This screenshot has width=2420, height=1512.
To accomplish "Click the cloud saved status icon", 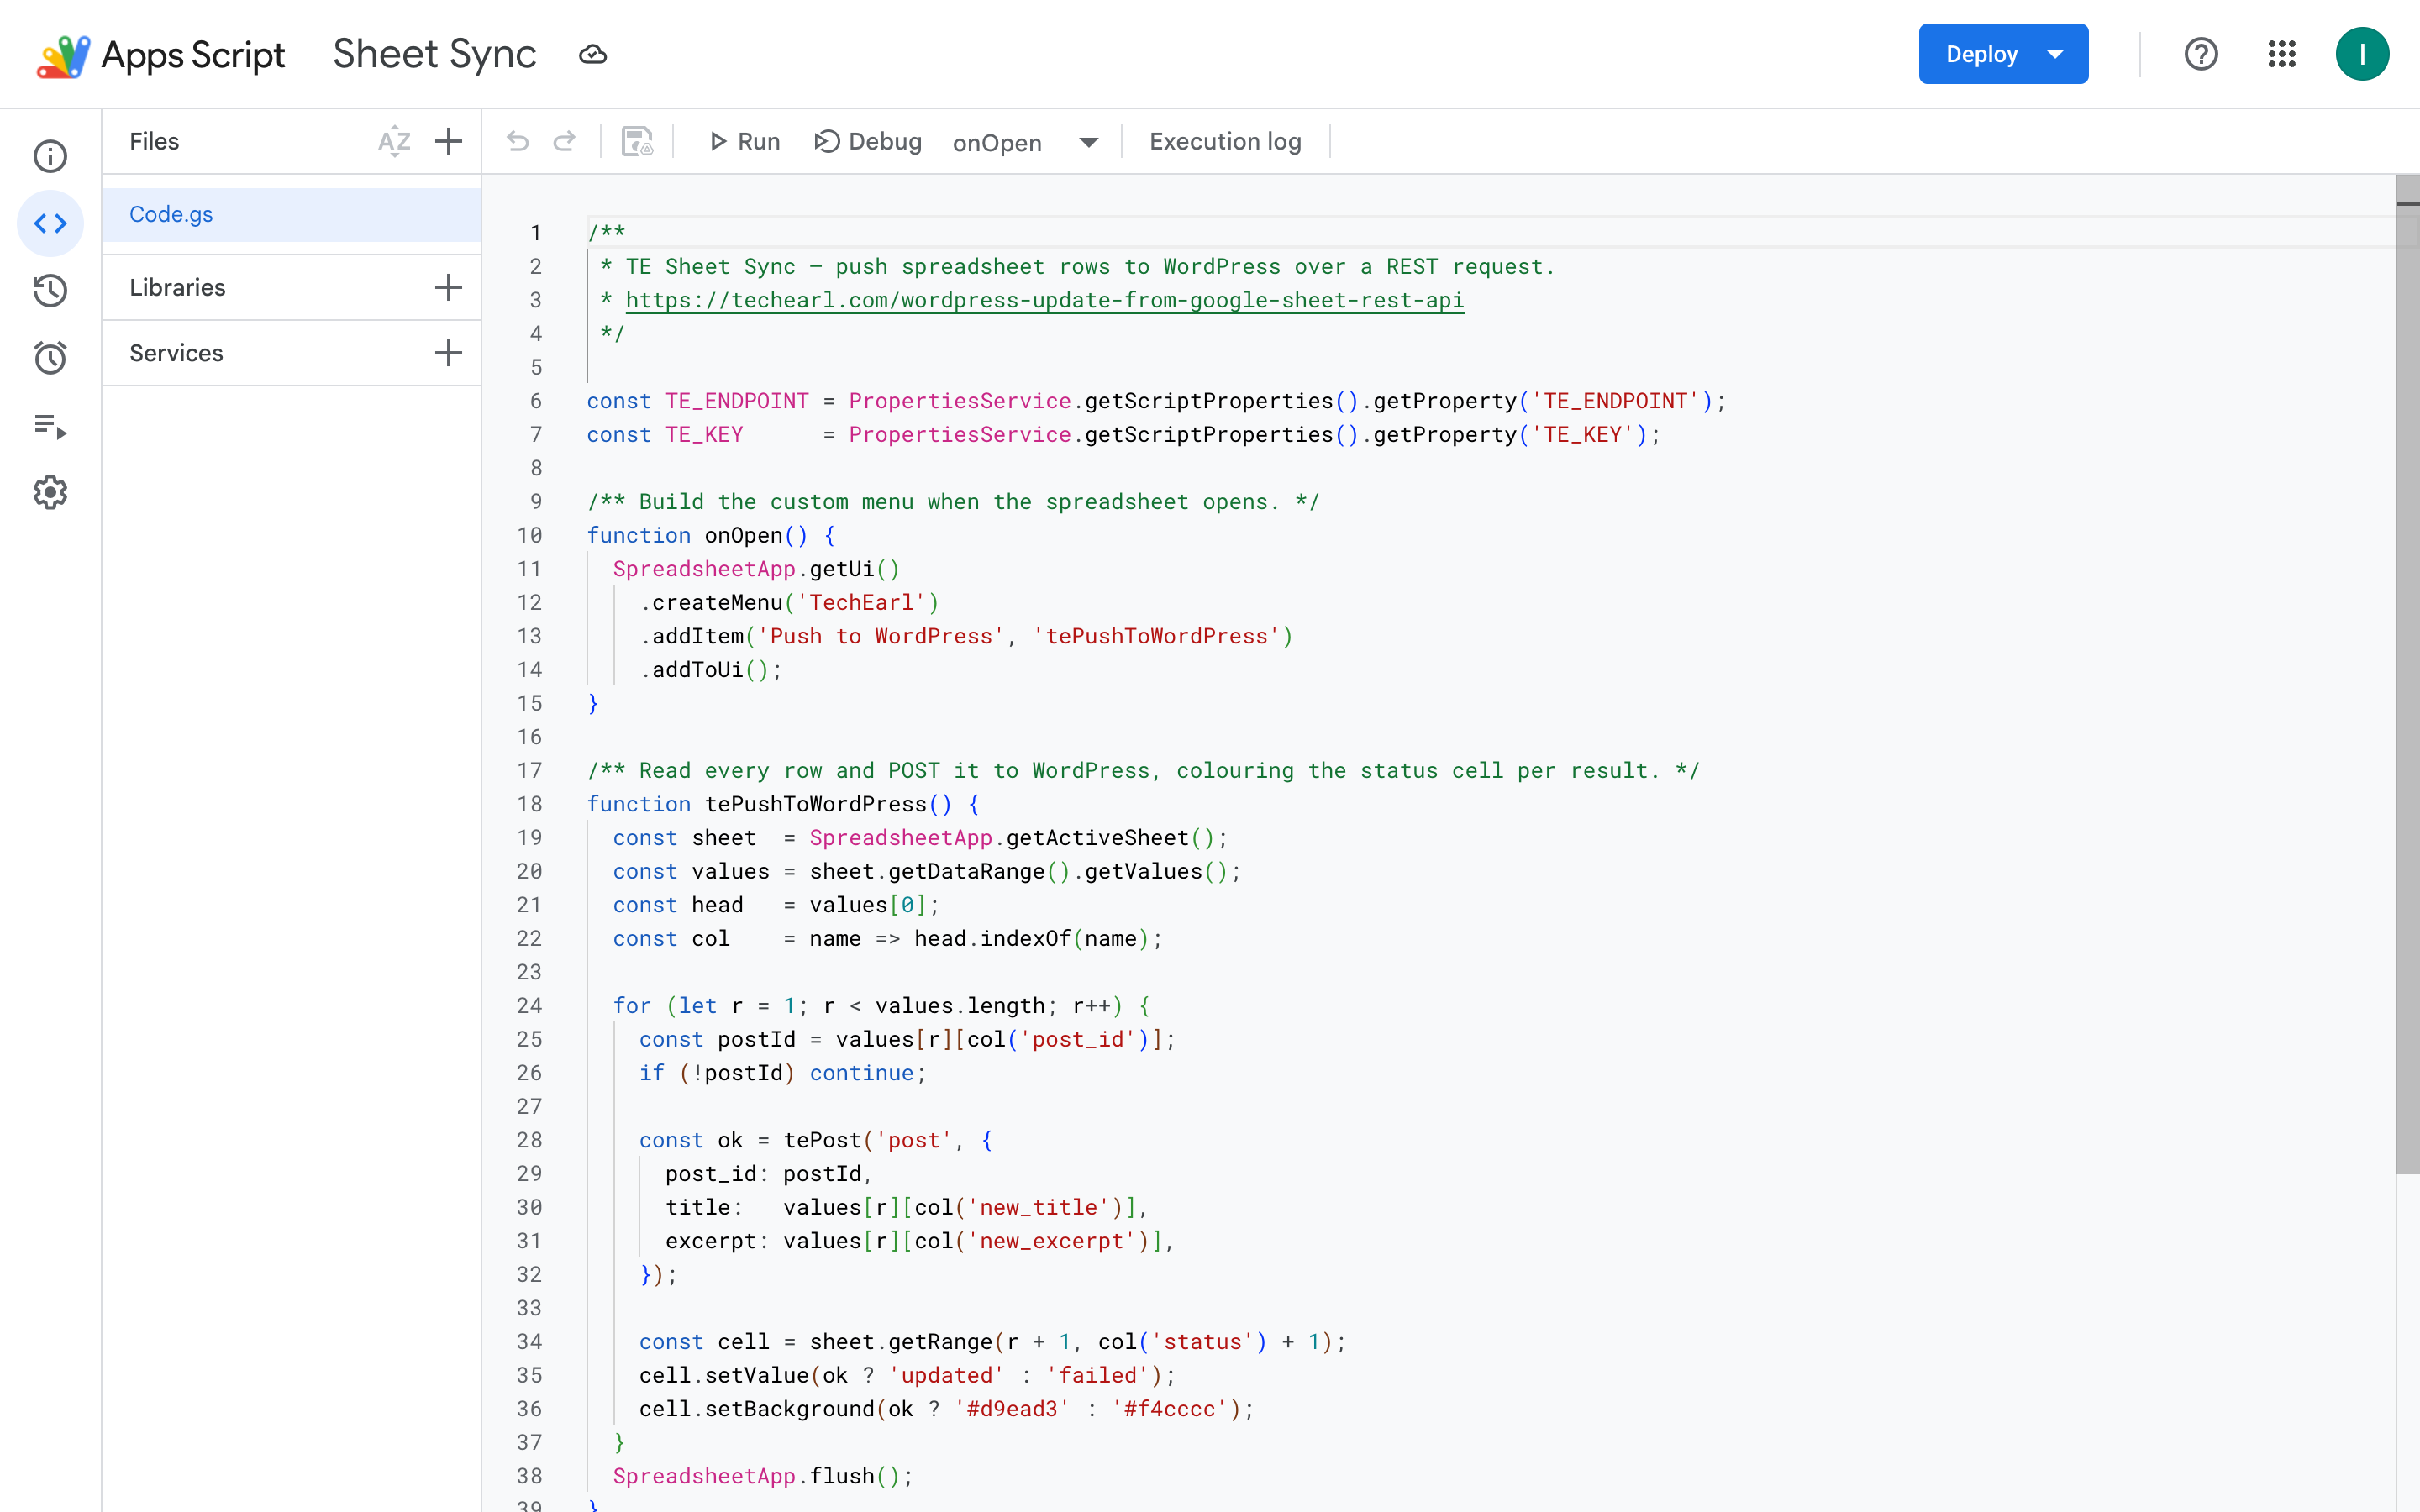I will tap(593, 54).
